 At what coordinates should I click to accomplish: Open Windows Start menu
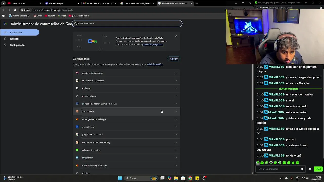click(120, 178)
